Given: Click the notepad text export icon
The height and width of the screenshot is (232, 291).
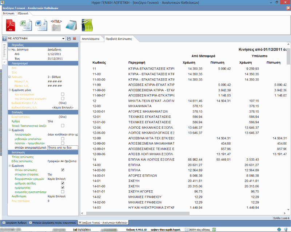Looking at the screenshot, I should (x=71, y=25).
